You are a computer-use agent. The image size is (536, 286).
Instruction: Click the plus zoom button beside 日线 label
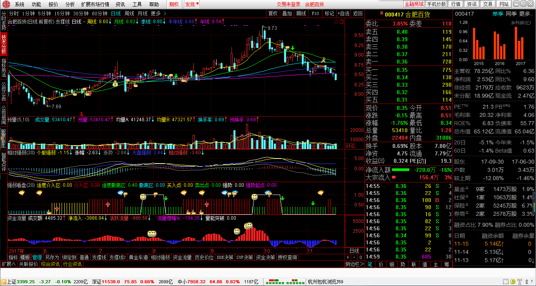pos(348,257)
